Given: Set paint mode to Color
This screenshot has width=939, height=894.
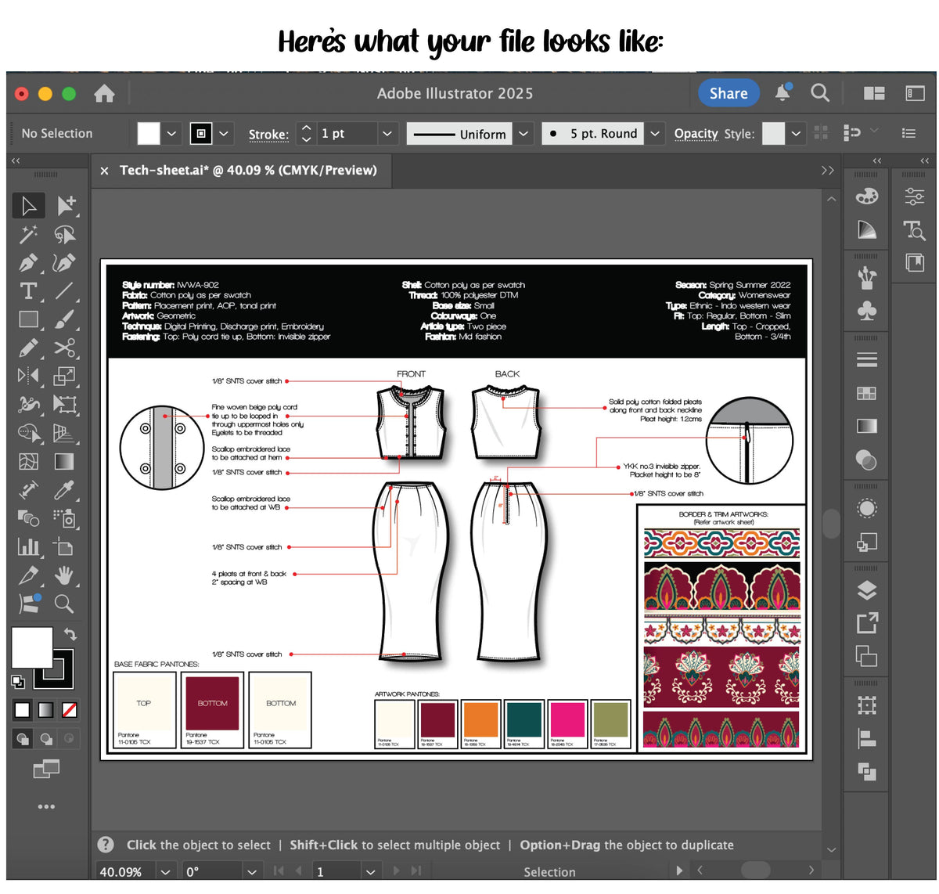Looking at the screenshot, I should point(22,710).
